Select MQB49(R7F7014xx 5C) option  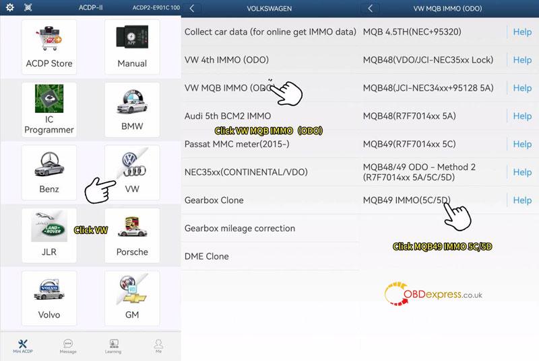click(433, 144)
